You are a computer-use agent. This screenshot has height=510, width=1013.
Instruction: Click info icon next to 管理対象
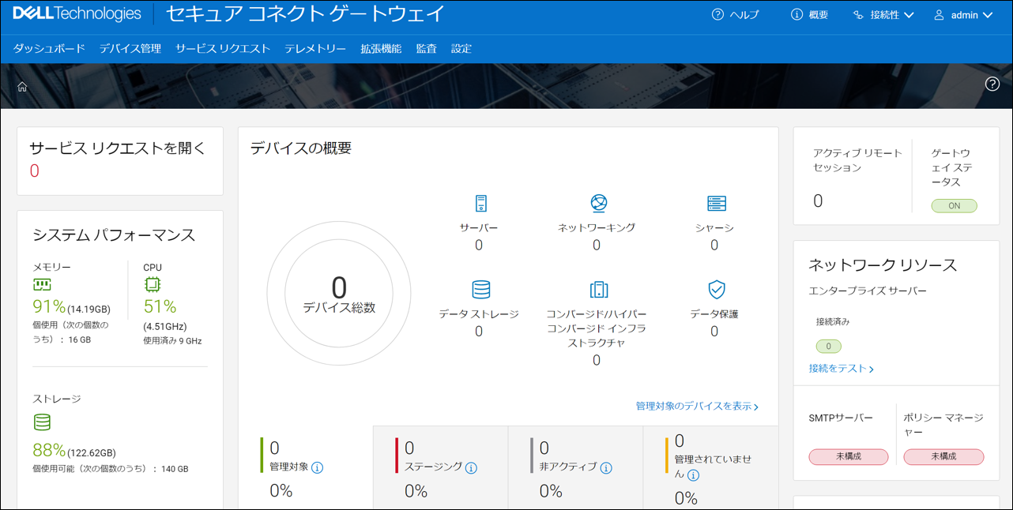click(x=318, y=468)
